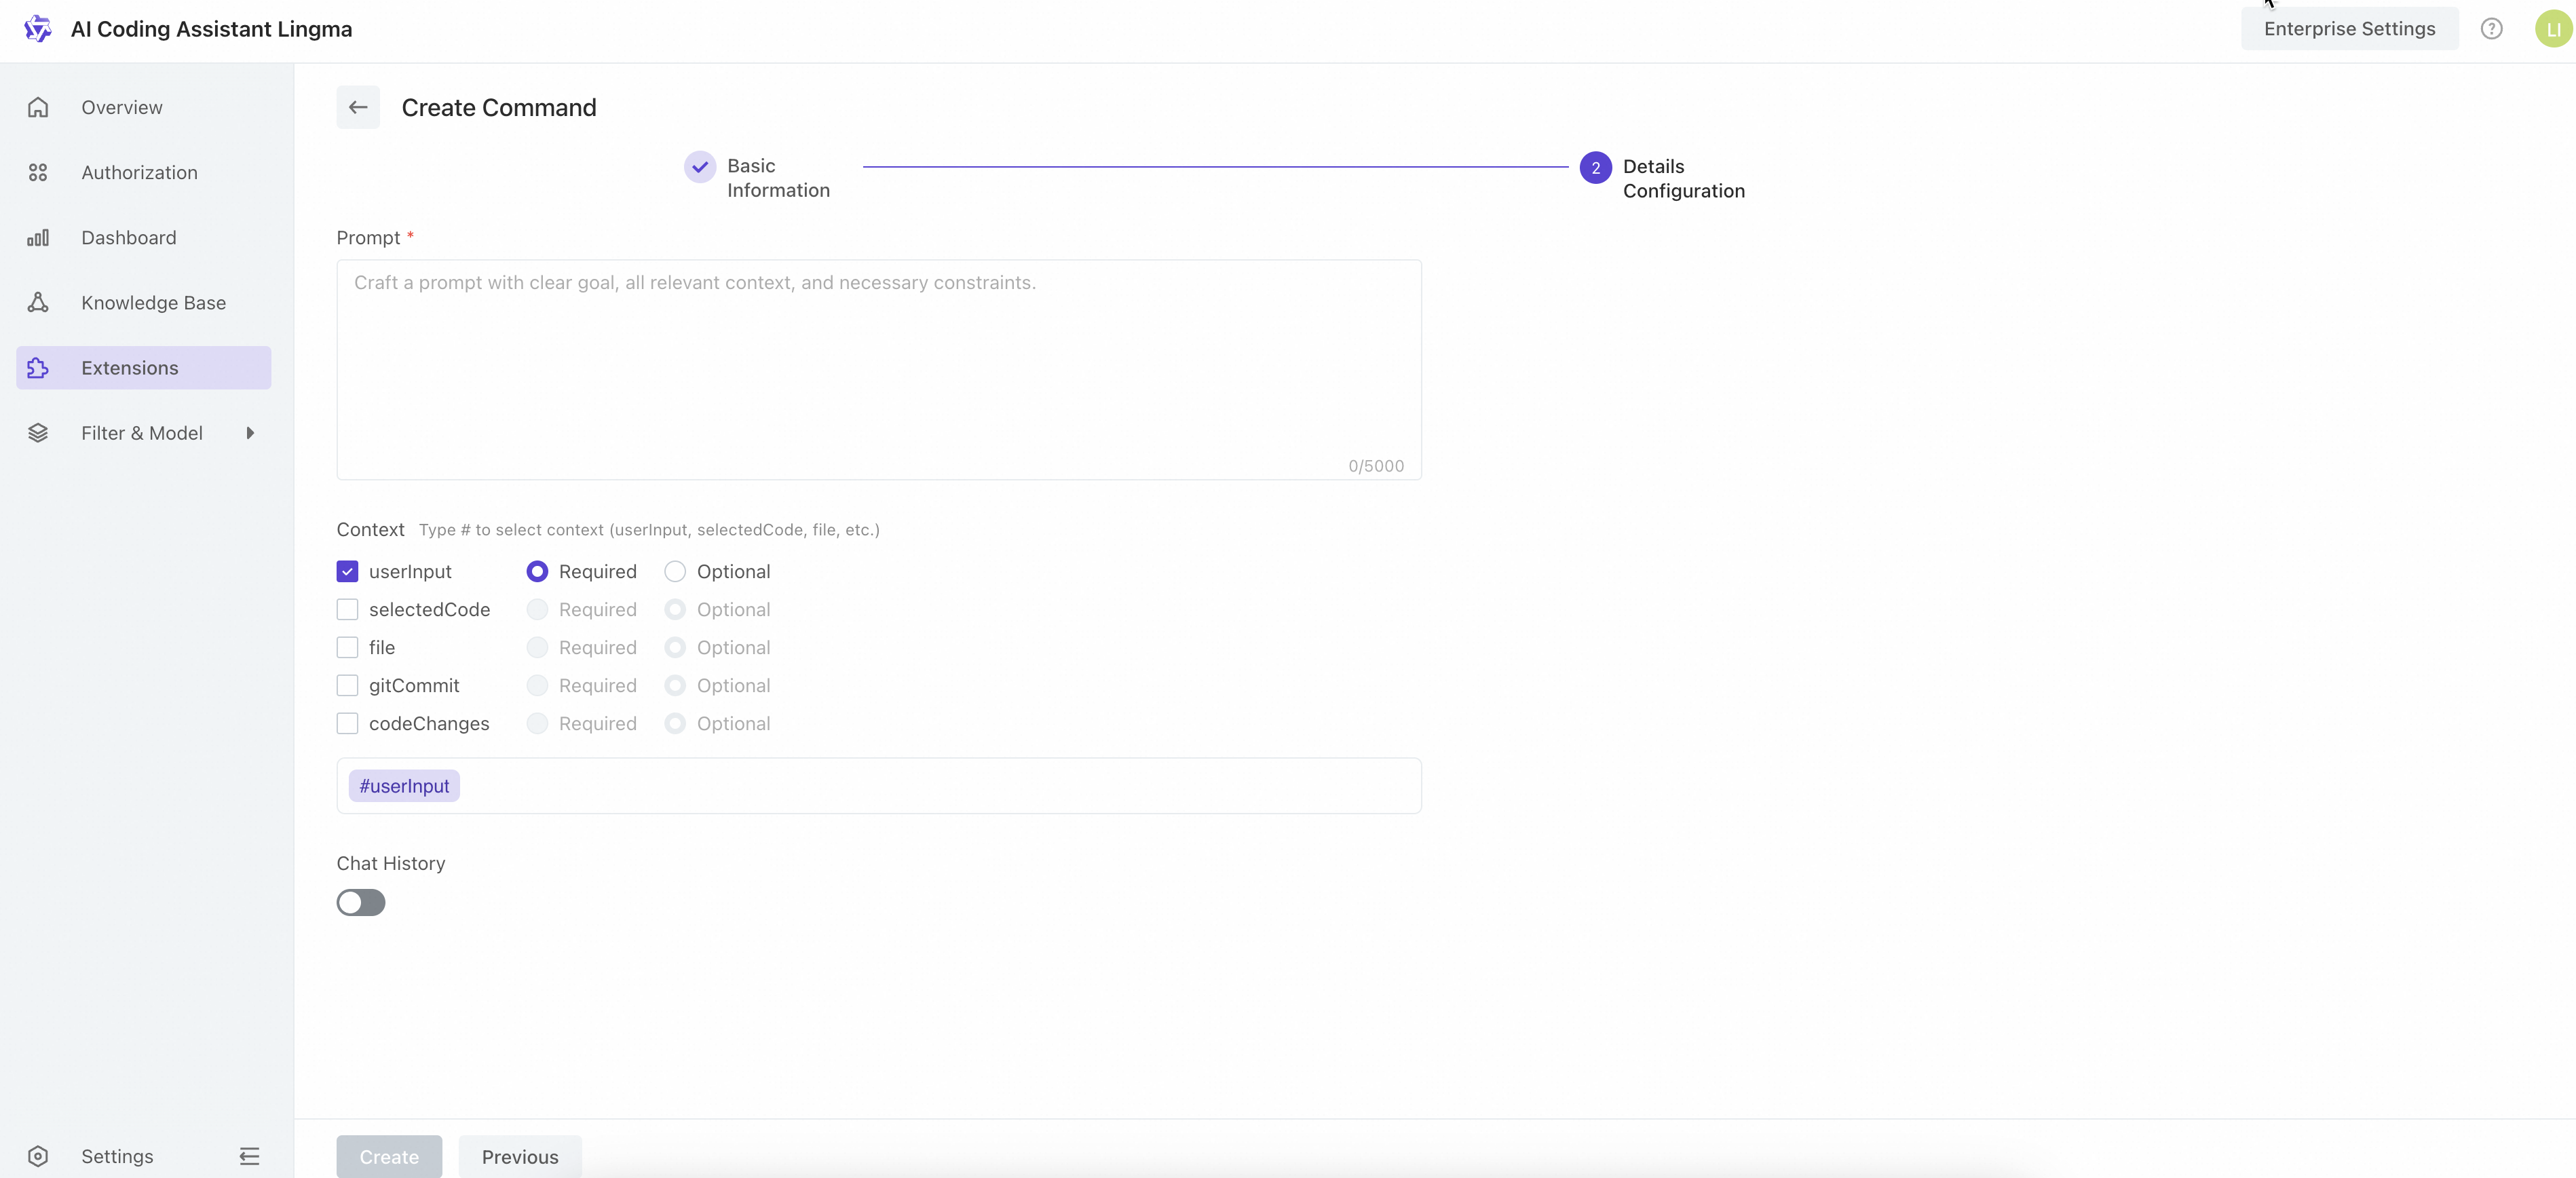Click the 0/5000 character counter
2576x1178 pixels.
[1376, 466]
